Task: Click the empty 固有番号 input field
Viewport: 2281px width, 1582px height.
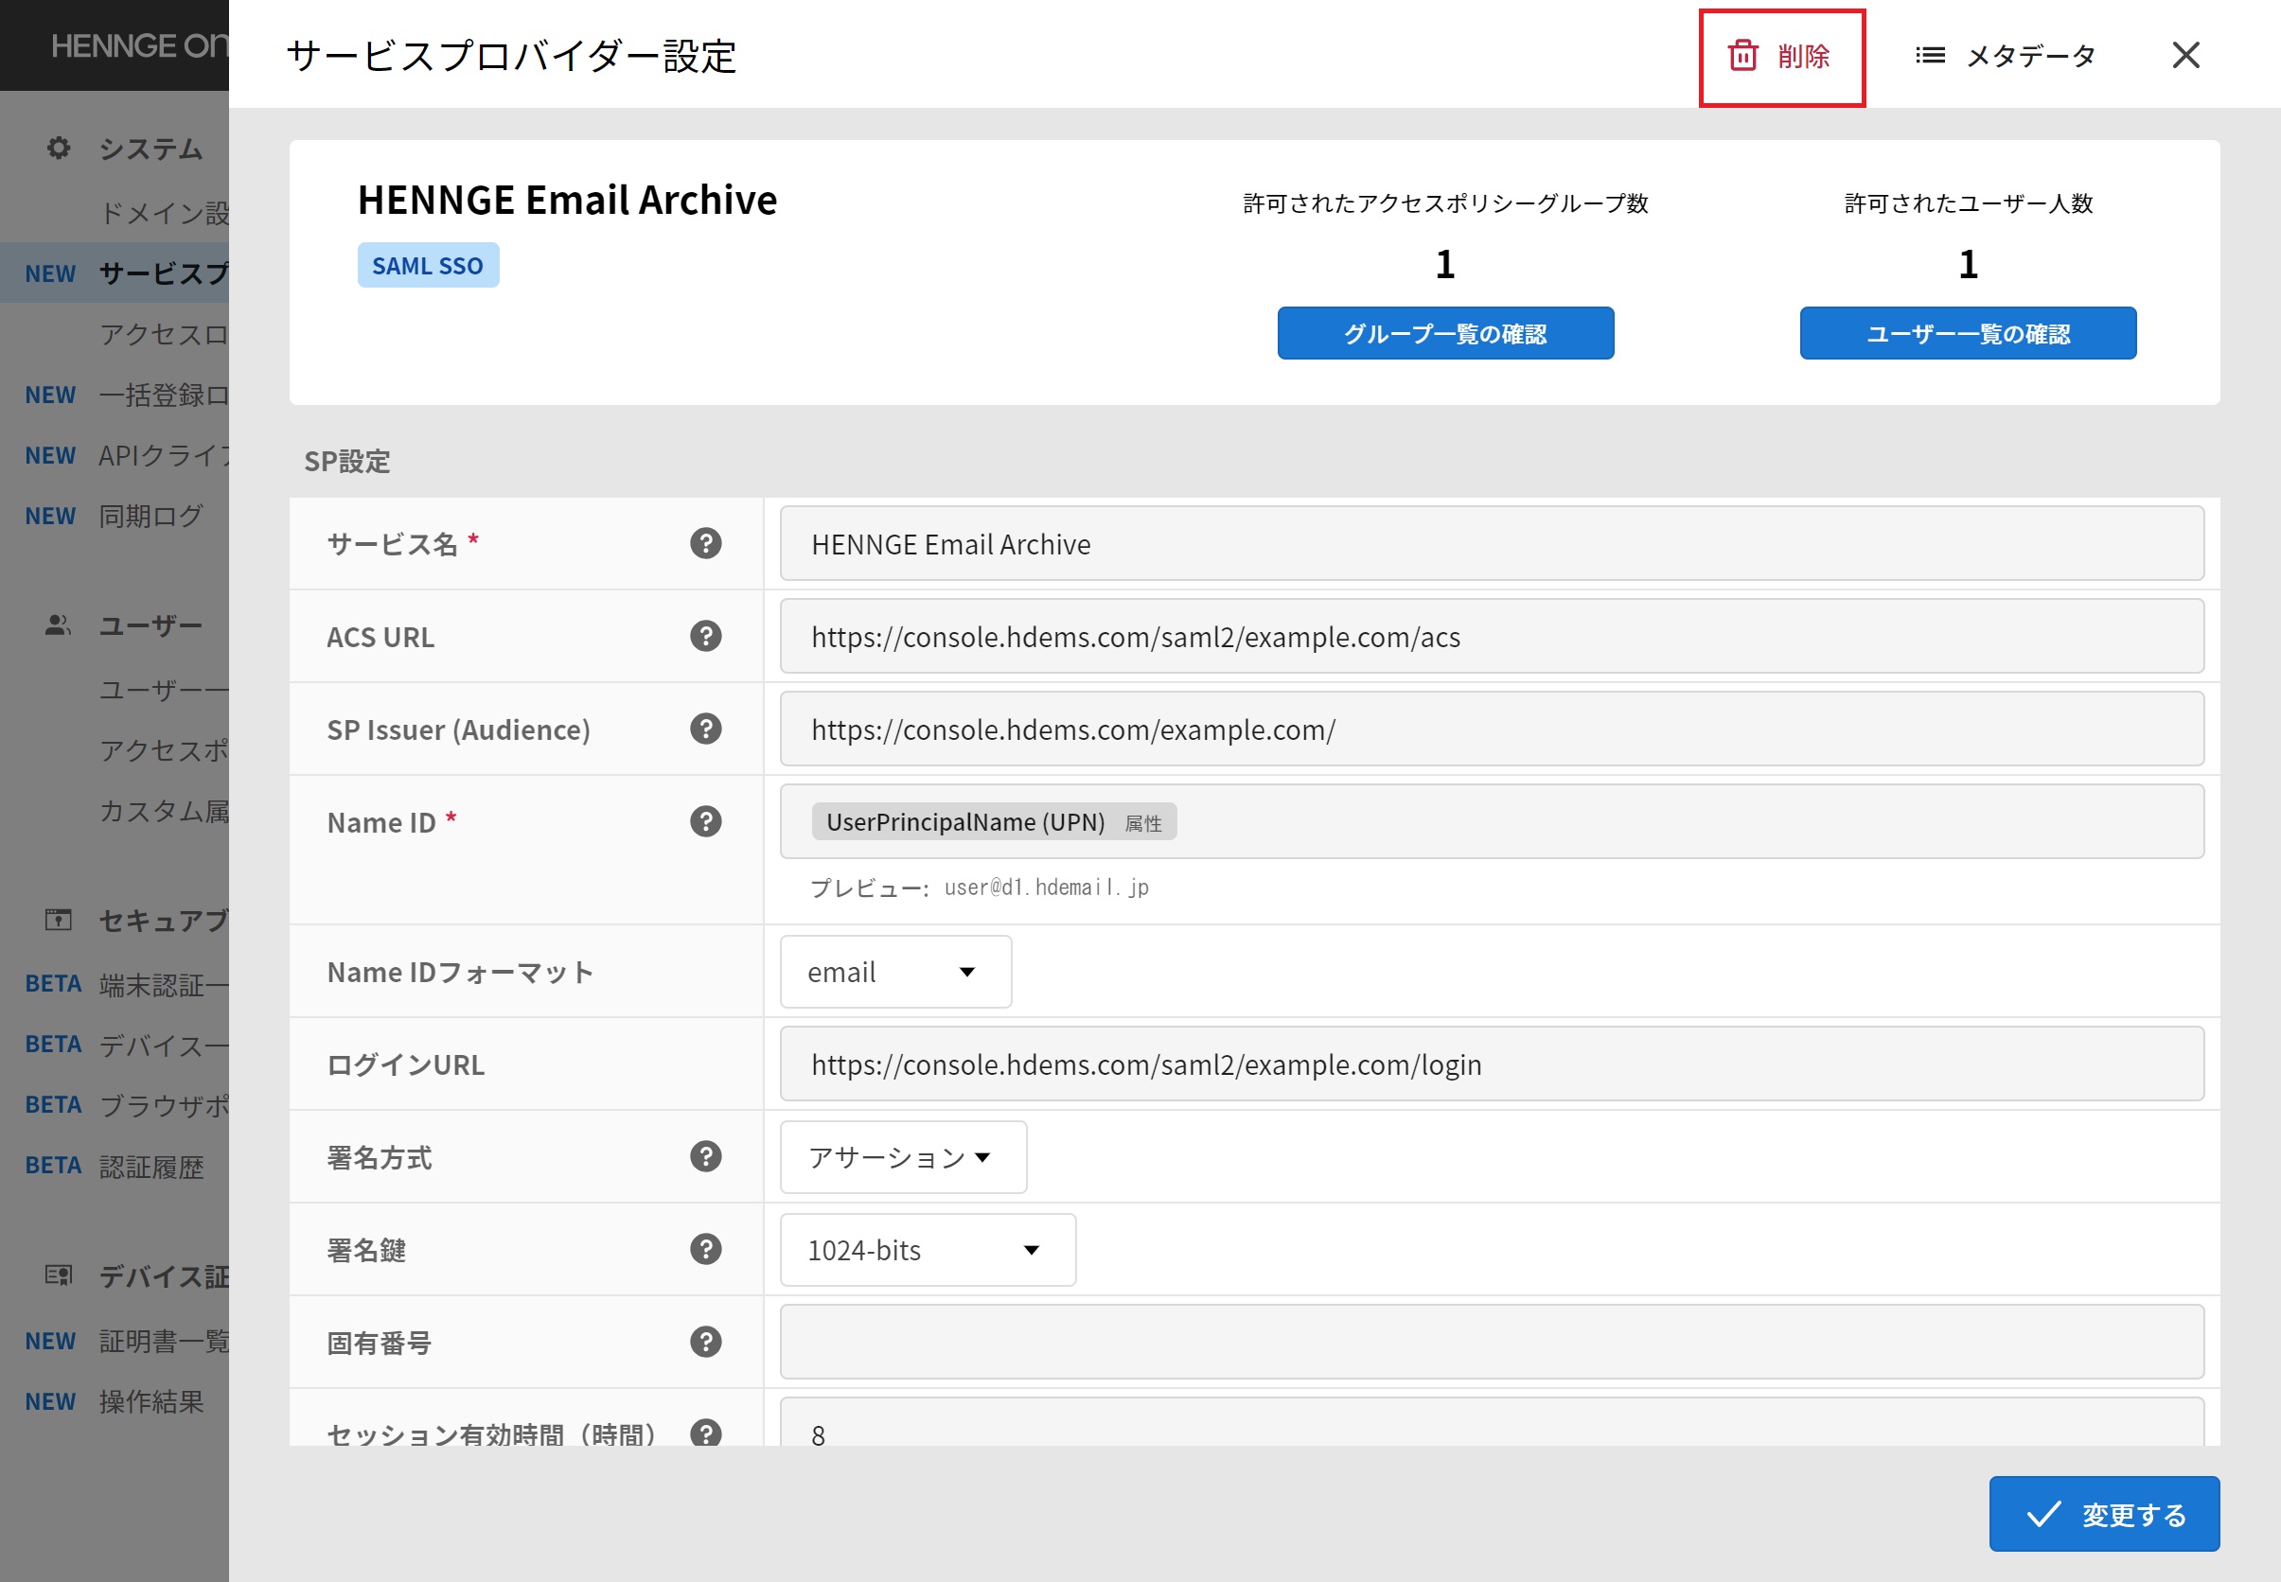Action: pos(1492,1342)
